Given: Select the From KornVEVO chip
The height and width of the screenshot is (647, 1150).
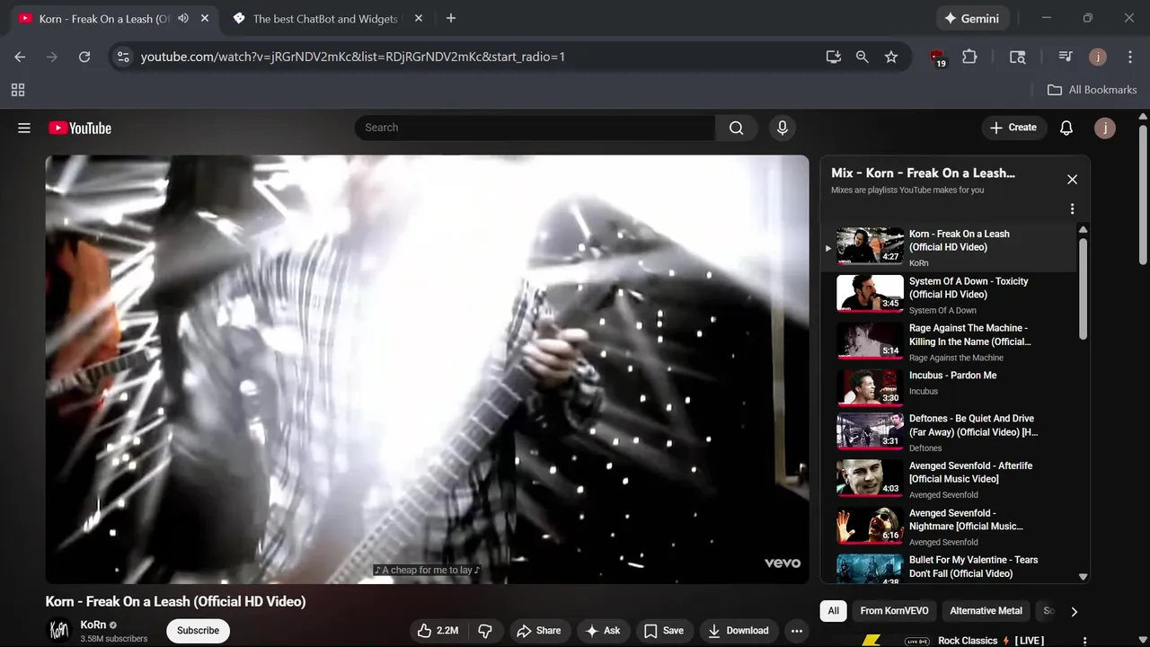Looking at the screenshot, I should pyautogui.click(x=894, y=611).
